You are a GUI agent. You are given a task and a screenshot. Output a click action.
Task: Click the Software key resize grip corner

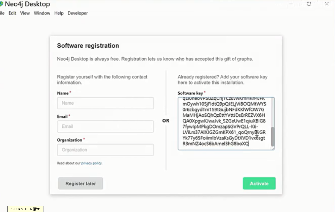[x=273, y=148]
